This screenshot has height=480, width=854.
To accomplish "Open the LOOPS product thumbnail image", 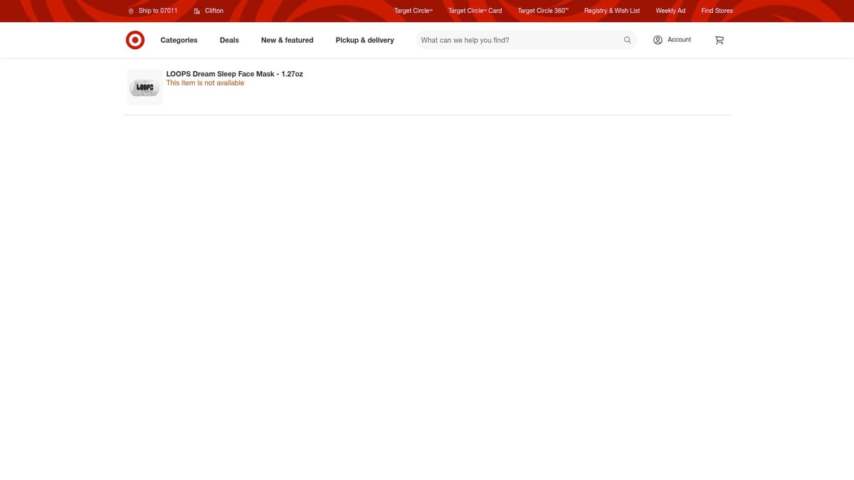I will 144,87.
